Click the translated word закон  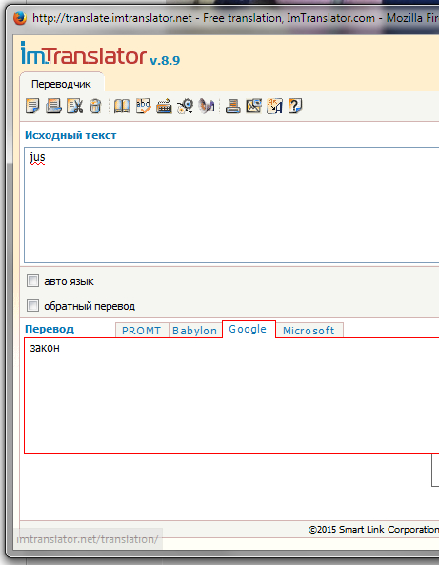pos(45,348)
